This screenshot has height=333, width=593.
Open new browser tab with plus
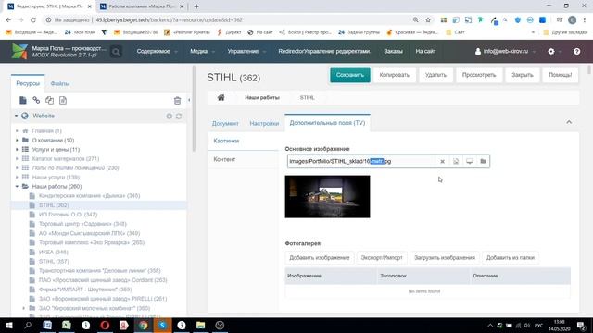tap(196, 6)
